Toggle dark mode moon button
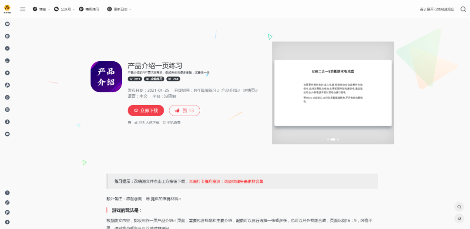Image resolution: width=470 pixels, height=229 pixels. tap(459, 219)
